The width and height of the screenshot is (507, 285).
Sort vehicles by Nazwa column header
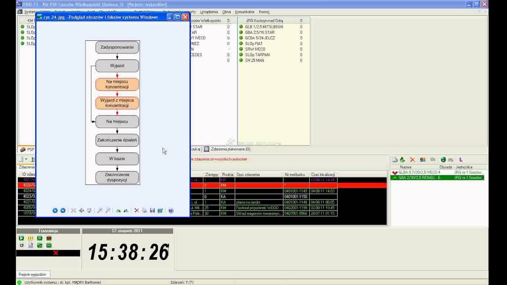pos(406,167)
